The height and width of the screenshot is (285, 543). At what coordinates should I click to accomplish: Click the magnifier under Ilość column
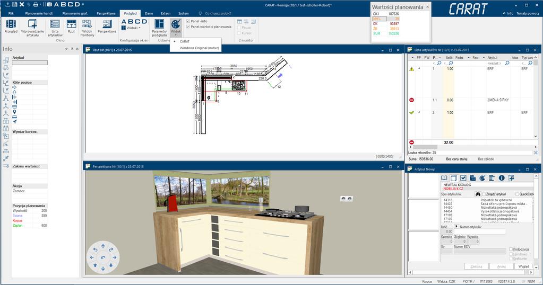[451, 63]
